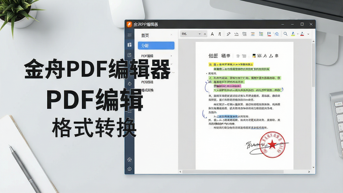Select the red stamp color tool
This screenshot has width=343, height=193.
[302, 34]
